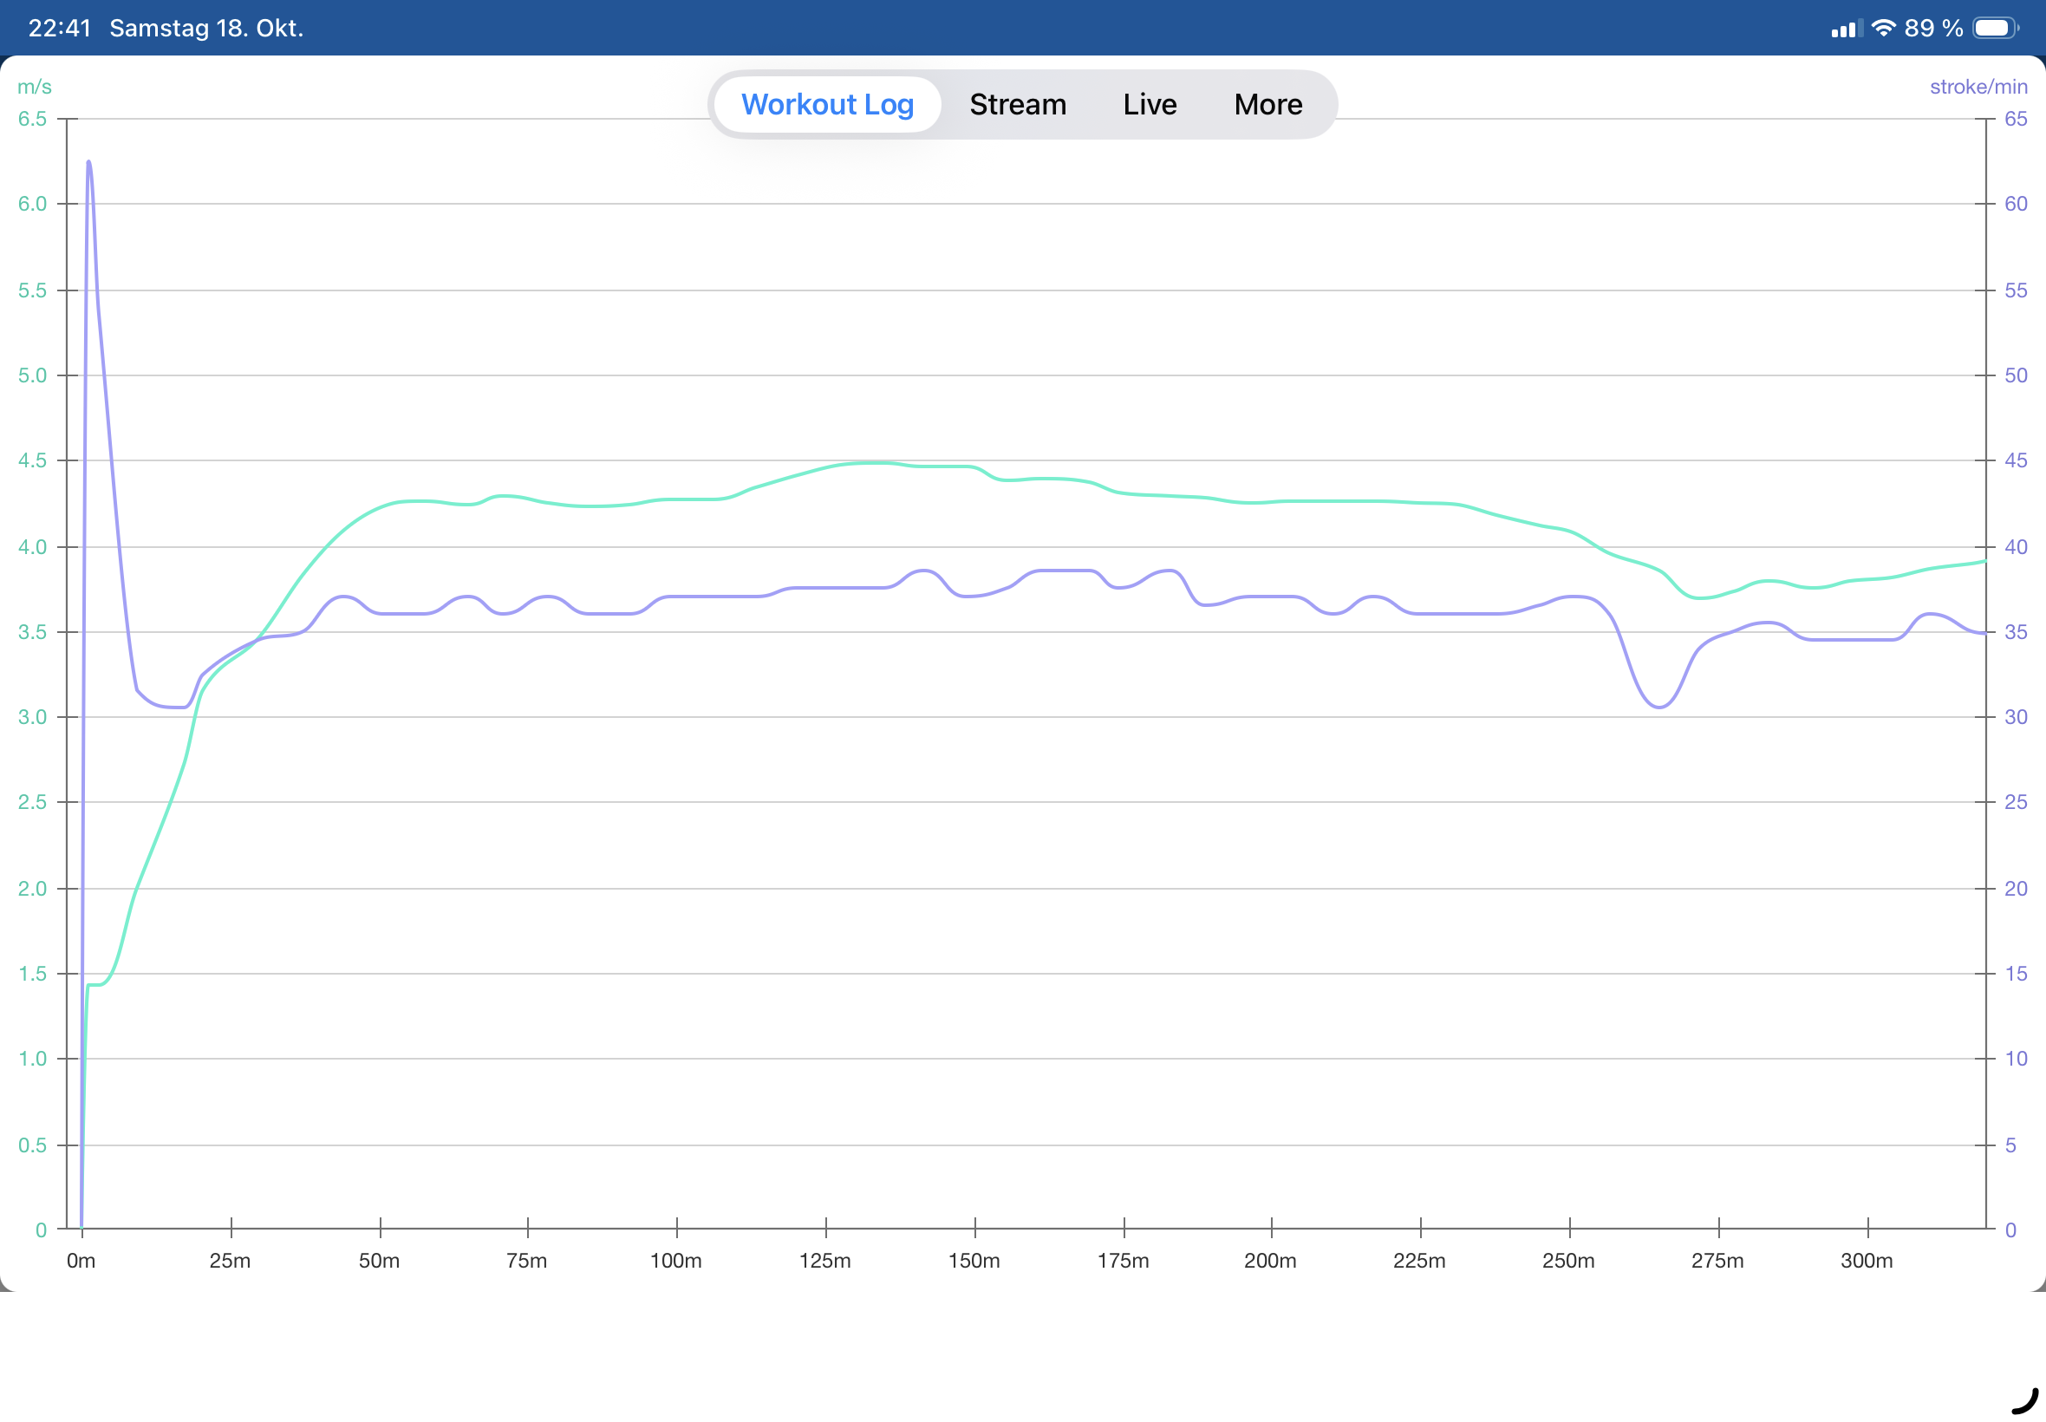Open the Workout Log tab
Image resolution: width=2046 pixels, height=1422 pixels.
(x=826, y=104)
